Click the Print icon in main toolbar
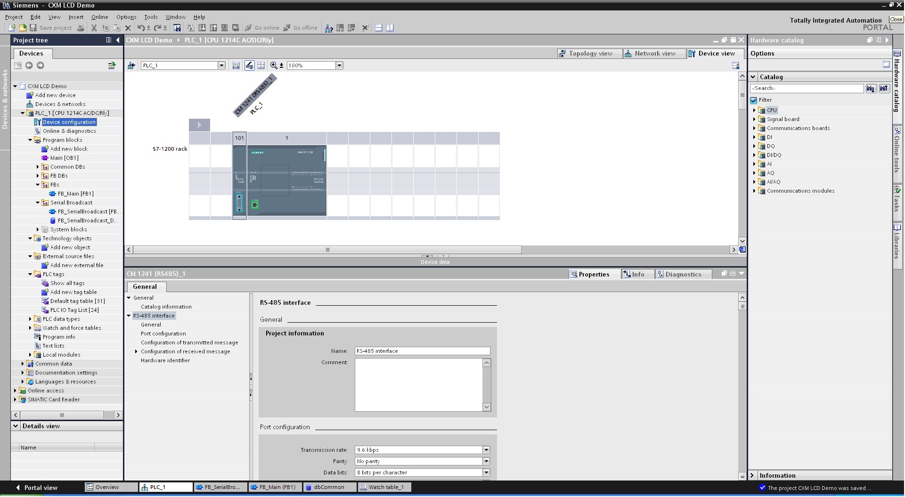905x497 pixels. 81,28
